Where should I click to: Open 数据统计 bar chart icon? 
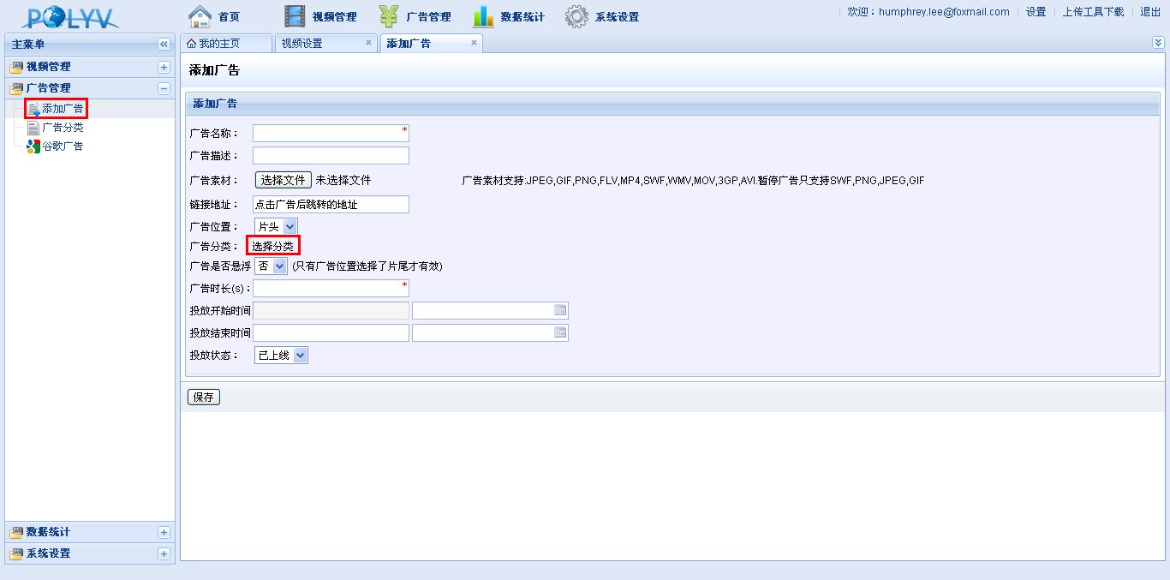click(483, 16)
